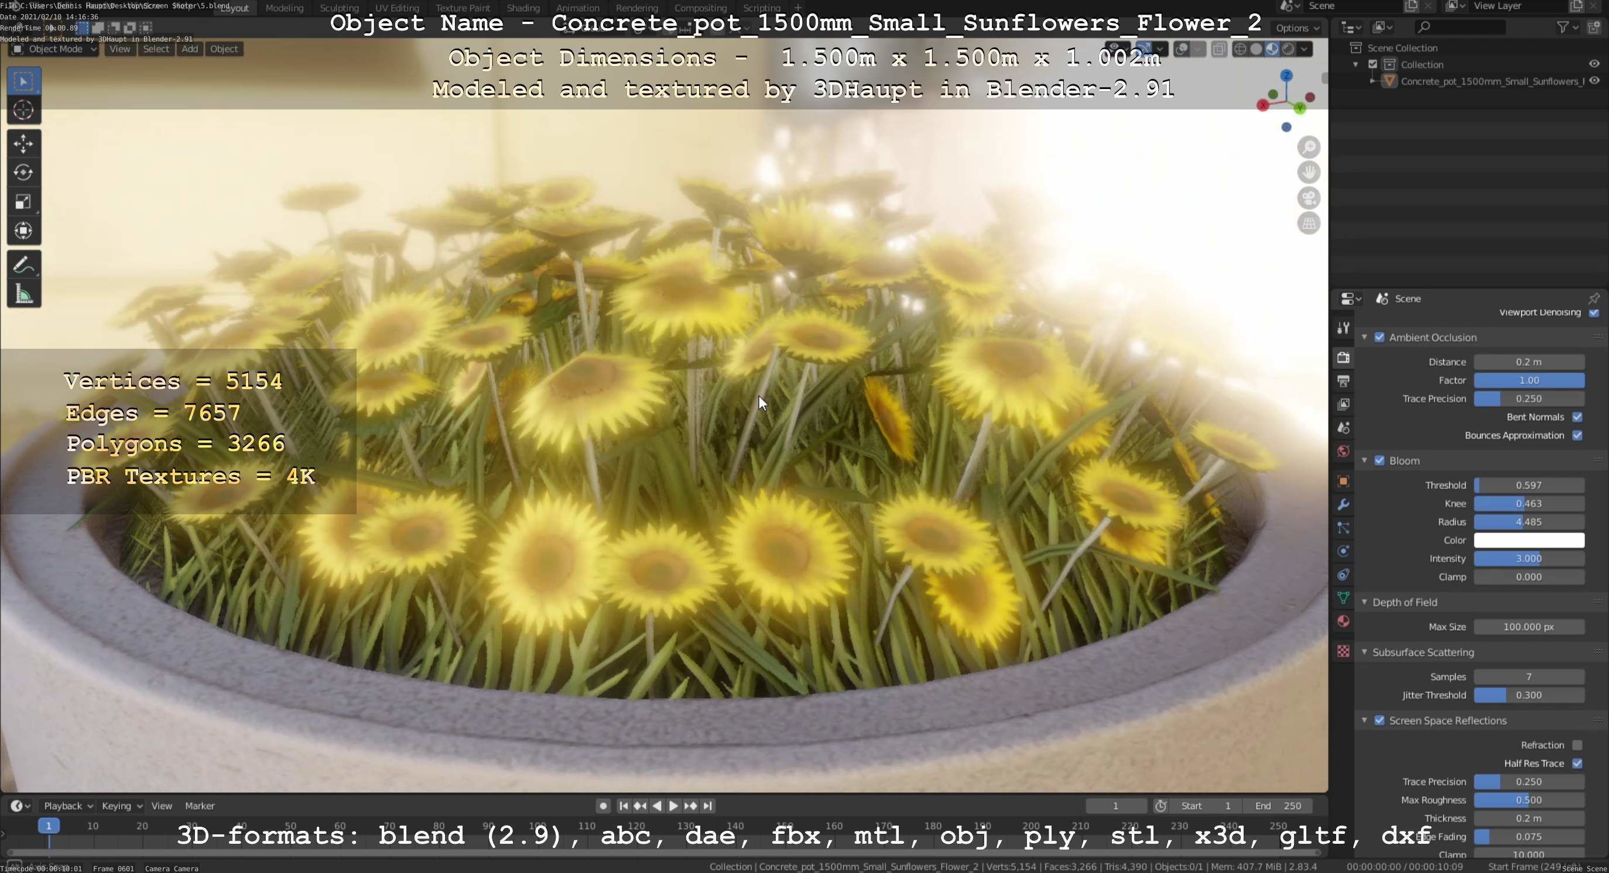Open the Object menu in viewport header

[x=224, y=49]
